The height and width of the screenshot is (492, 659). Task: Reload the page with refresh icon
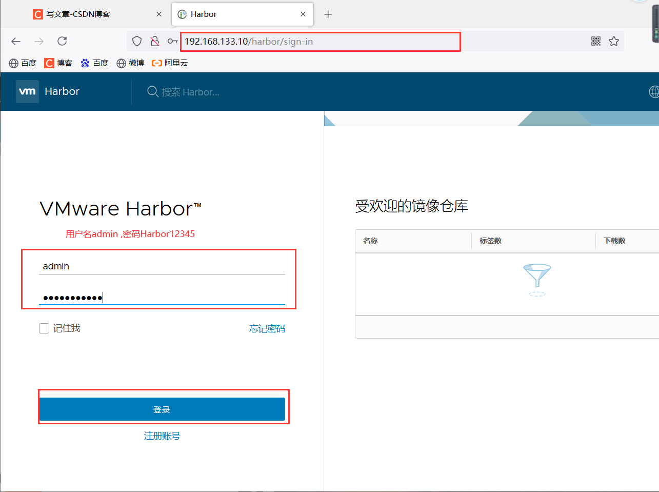[x=62, y=41]
